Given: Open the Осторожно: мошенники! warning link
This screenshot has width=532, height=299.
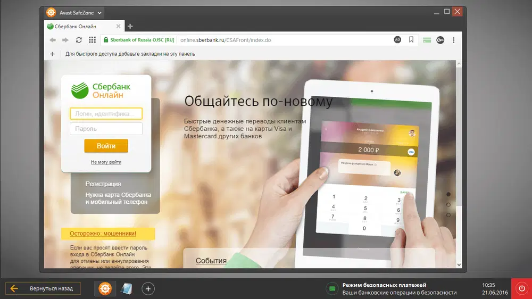Looking at the screenshot, I should (103, 234).
